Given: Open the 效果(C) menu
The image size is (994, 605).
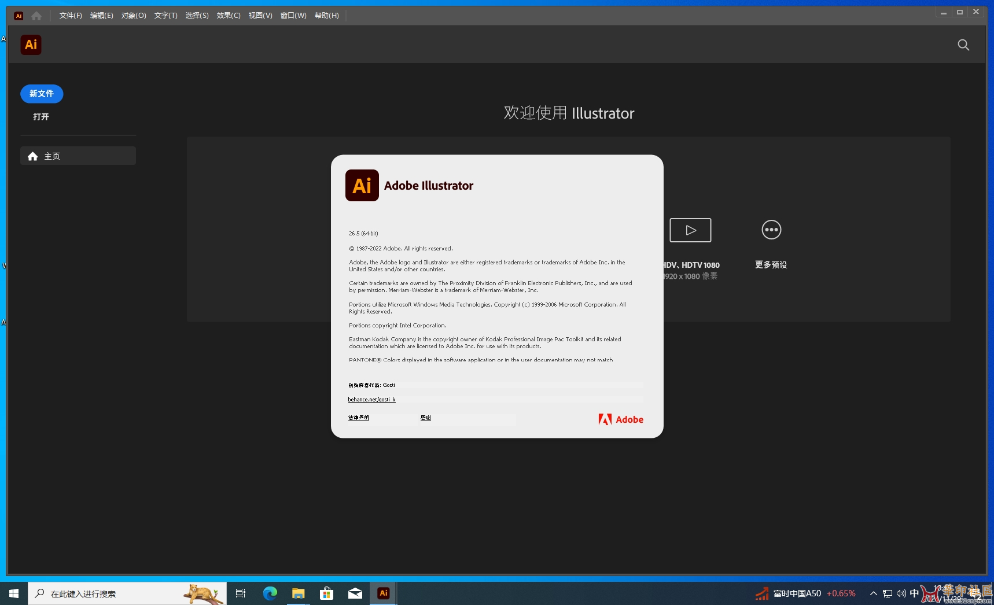Looking at the screenshot, I should (x=229, y=16).
